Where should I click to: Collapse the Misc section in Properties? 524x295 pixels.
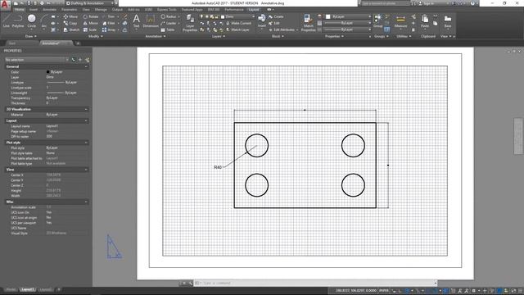(x=86, y=202)
